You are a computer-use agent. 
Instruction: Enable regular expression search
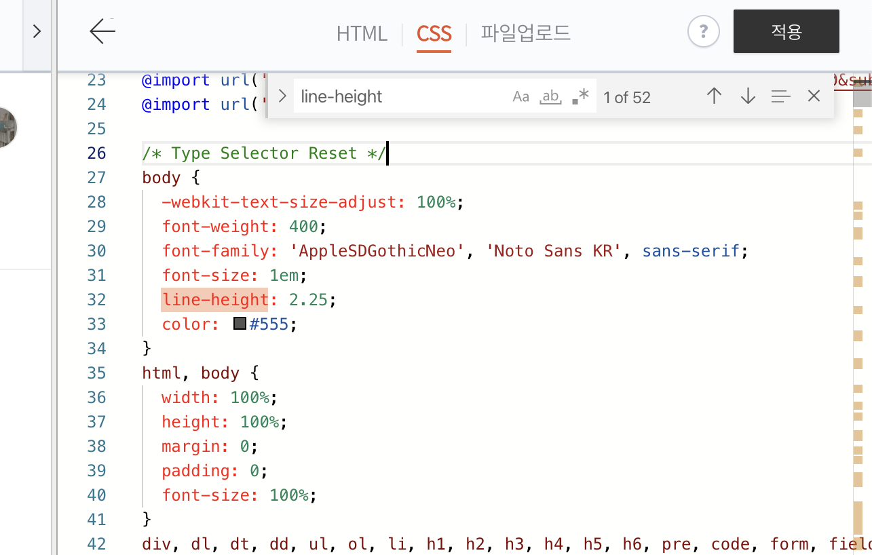coord(580,96)
